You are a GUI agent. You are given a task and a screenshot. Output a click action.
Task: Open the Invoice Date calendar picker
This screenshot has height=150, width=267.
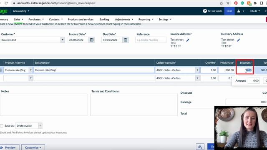point(92,40)
